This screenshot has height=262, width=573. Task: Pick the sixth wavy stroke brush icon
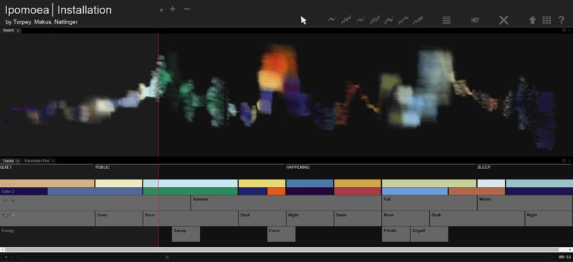point(403,20)
